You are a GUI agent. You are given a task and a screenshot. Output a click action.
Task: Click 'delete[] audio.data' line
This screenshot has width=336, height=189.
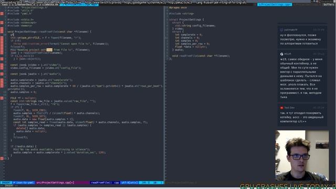point(30,128)
